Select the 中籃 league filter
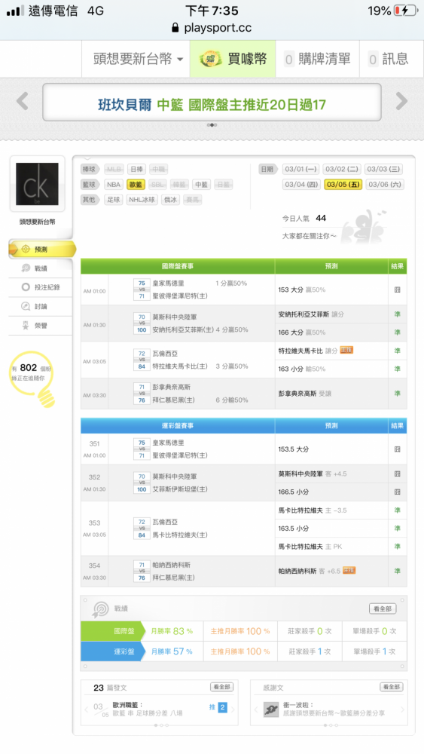 tap(201, 185)
